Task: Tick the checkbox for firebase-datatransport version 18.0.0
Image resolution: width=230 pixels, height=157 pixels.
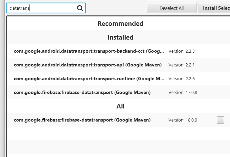Action: 220,120
